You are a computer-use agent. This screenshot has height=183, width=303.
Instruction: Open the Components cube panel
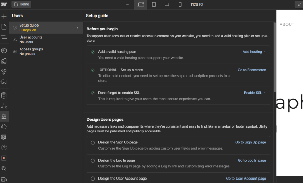tap(4, 51)
